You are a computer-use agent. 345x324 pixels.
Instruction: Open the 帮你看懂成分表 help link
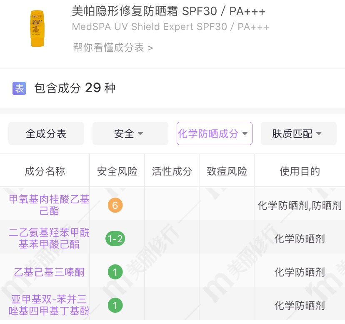pyautogui.click(x=113, y=48)
